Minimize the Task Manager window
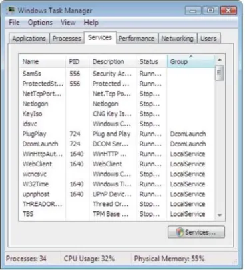The height and width of the screenshot is (270, 245). [193, 11]
